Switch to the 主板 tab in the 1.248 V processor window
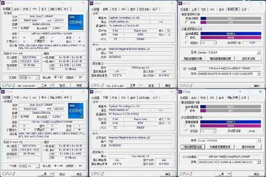The width and height of the screenshot is (266, 177). point(16,9)
